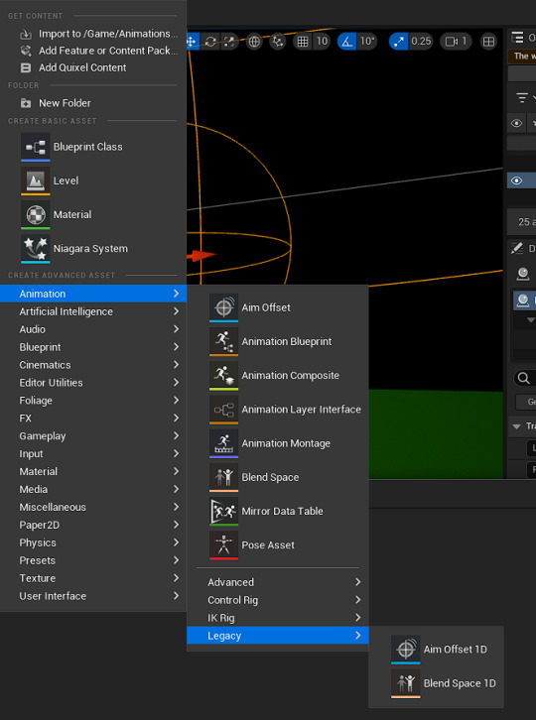Click the Niagara System asset icon
This screenshot has height=720, width=536.
pos(36,249)
